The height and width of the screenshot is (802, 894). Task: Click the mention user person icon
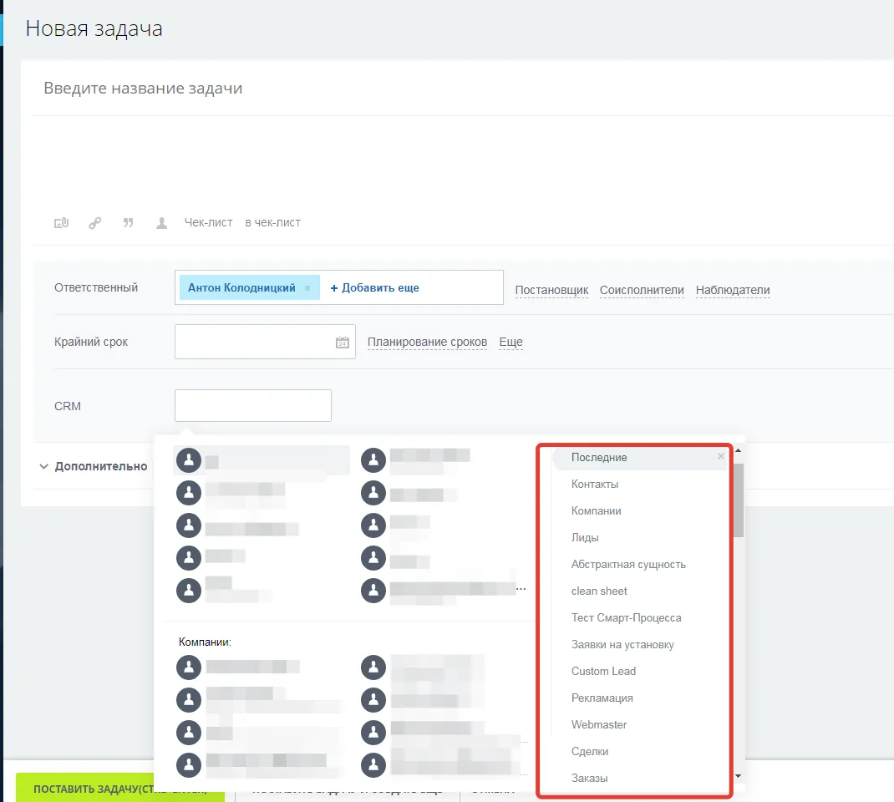coord(162,223)
